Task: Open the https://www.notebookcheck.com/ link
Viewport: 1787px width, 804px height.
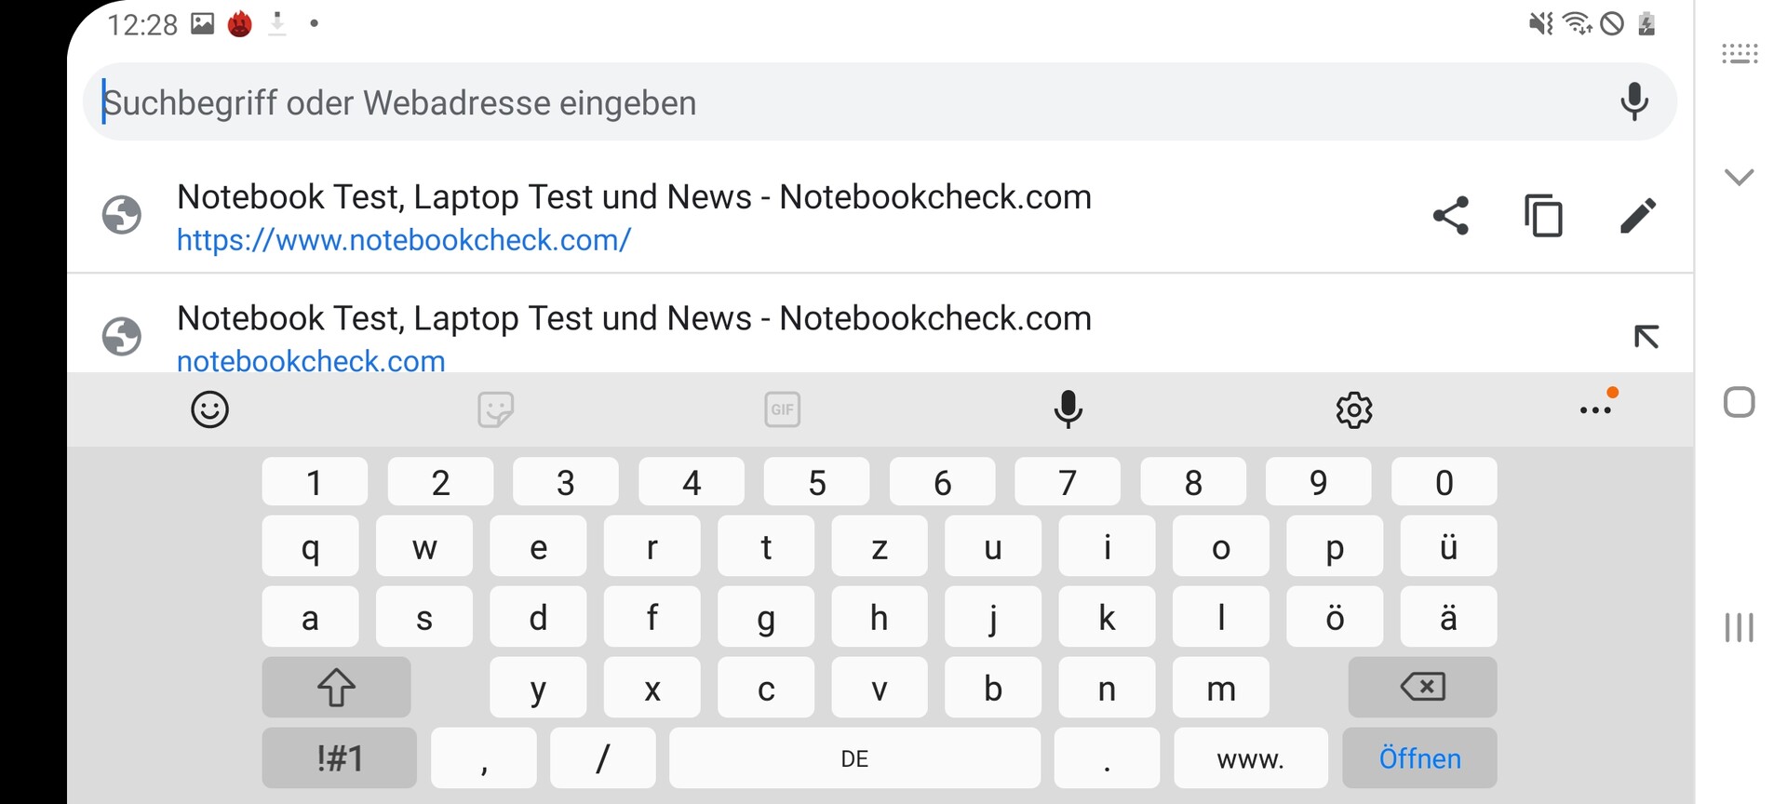Action: 404,240
